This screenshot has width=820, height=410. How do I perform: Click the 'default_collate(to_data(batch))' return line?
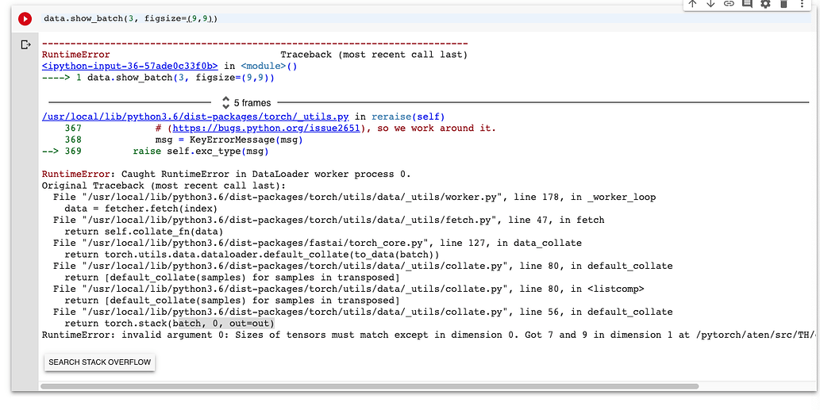coord(252,255)
